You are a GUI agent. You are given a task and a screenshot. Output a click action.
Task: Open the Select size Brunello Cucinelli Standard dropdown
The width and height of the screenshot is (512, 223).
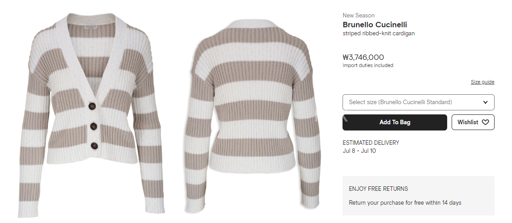click(x=418, y=102)
